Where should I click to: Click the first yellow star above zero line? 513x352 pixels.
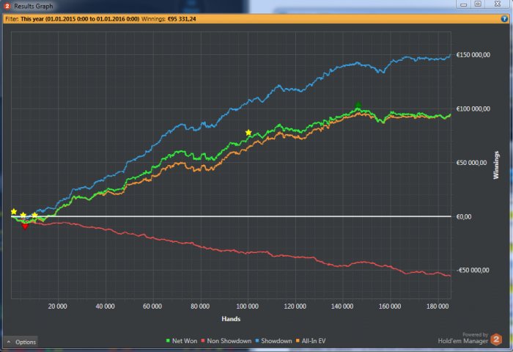pos(14,211)
